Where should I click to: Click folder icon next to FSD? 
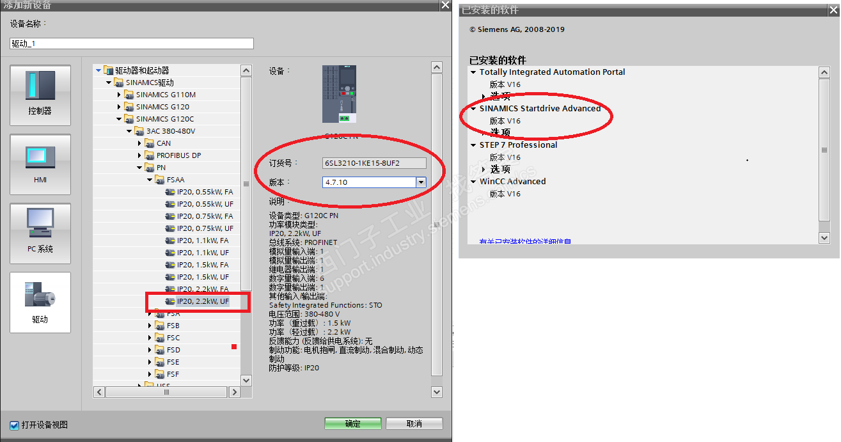[x=160, y=350]
